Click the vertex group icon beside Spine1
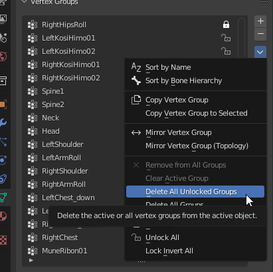This screenshot has width=273, height=272. tap(33, 91)
